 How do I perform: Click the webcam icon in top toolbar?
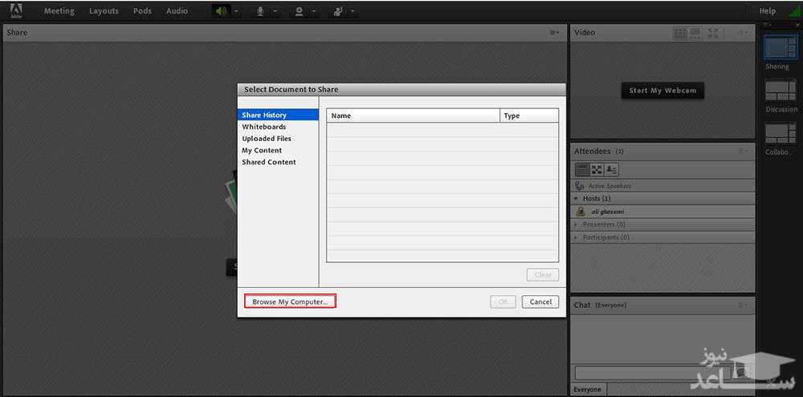[x=299, y=11]
